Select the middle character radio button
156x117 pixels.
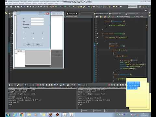click(x=33, y=38)
